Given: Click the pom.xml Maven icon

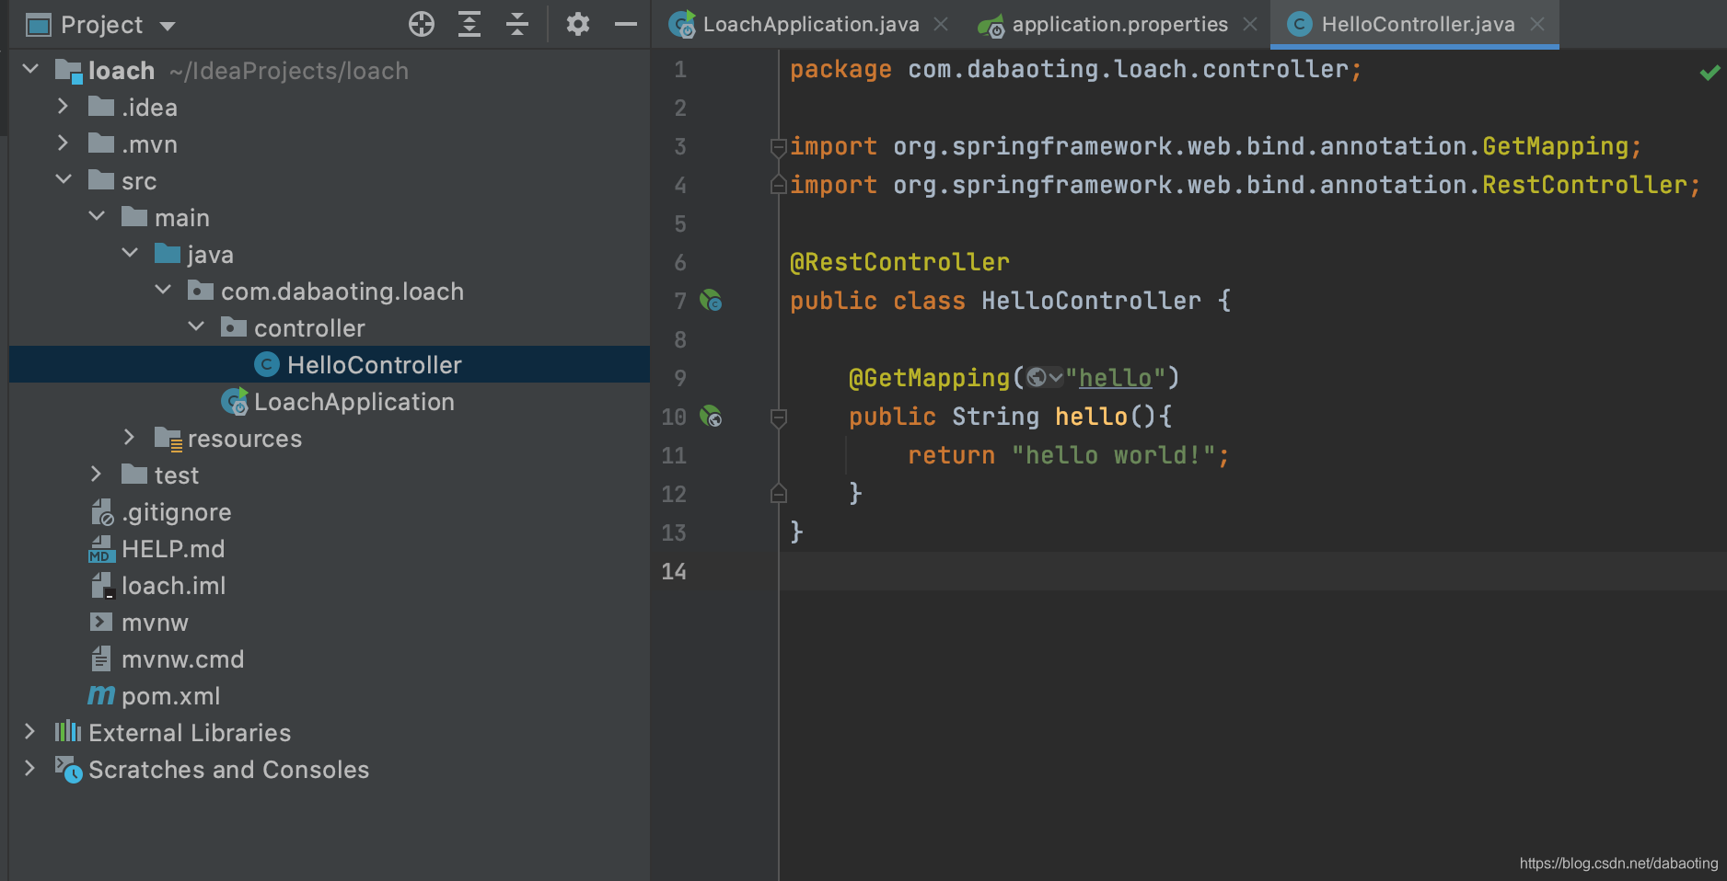Looking at the screenshot, I should click(x=101, y=695).
